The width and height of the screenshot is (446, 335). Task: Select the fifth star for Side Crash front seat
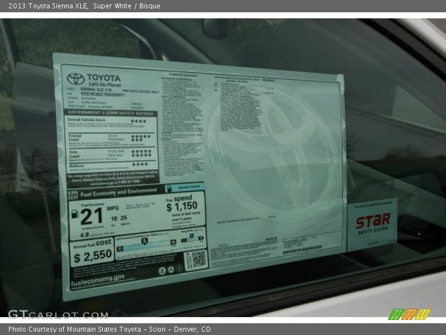(149, 151)
